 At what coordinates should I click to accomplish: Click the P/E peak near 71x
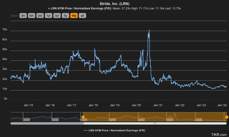[x=149, y=30]
